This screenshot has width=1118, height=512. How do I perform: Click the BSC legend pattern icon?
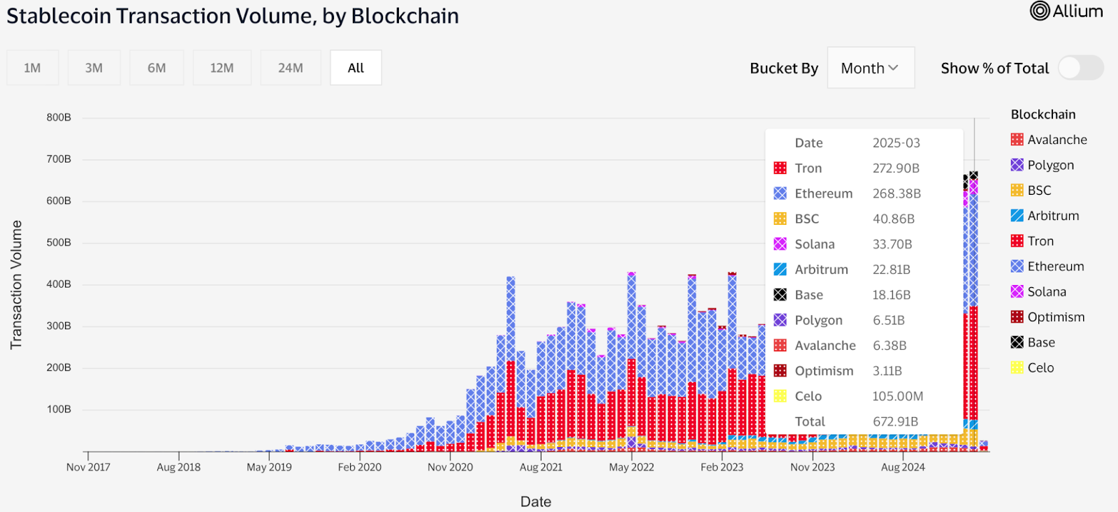[1017, 190]
